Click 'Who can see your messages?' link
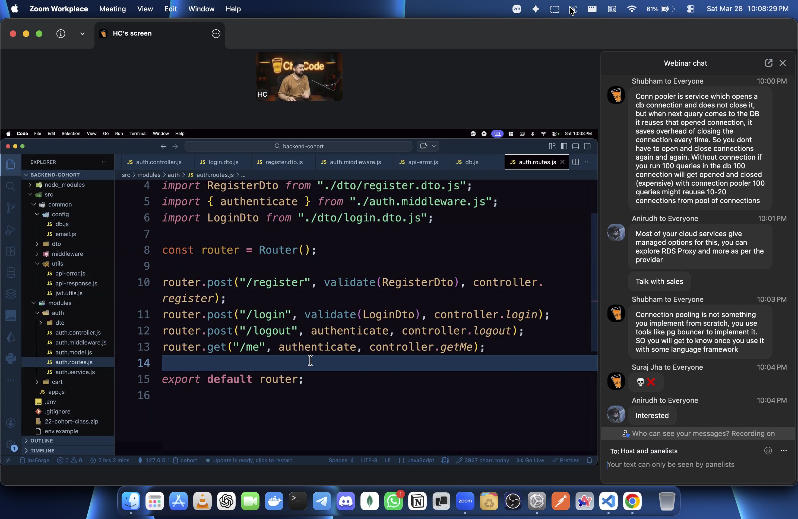 [680, 433]
